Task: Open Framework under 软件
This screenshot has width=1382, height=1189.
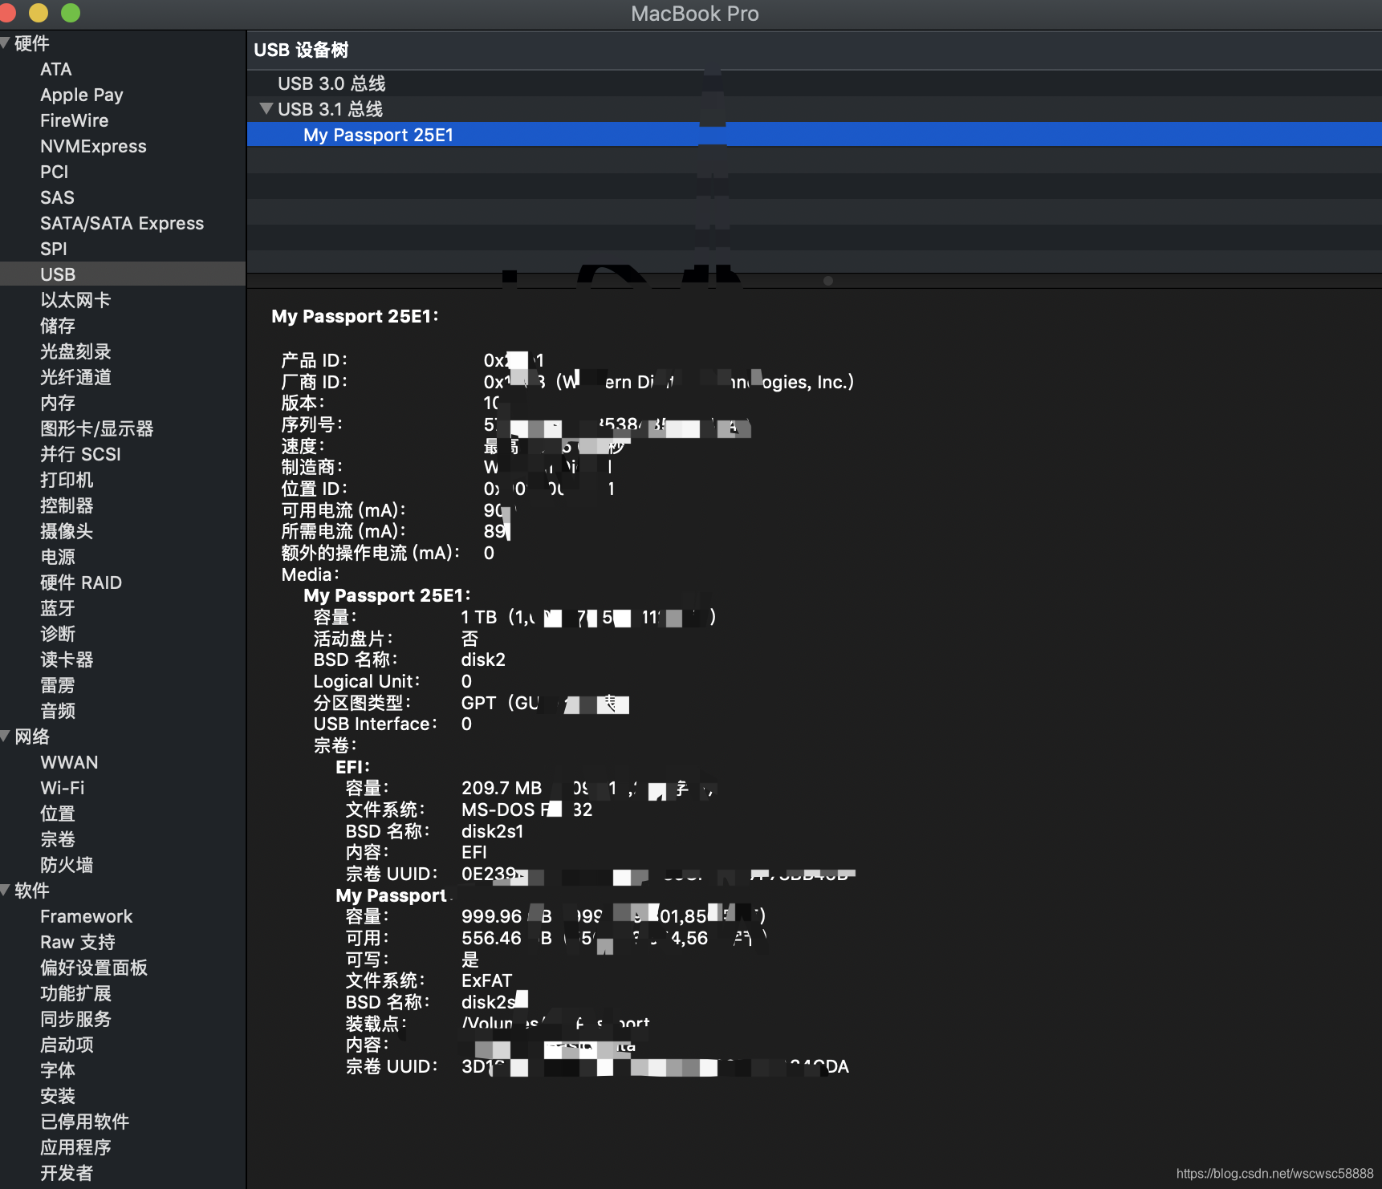Action: [x=87, y=916]
